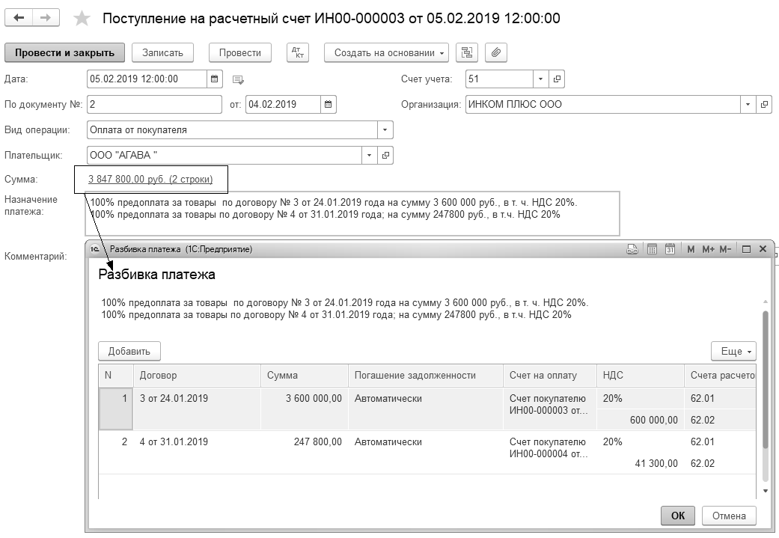The image size is (779, 538).
Task: Click Провести и закрыть button
Action: click(x=64, y=52)
